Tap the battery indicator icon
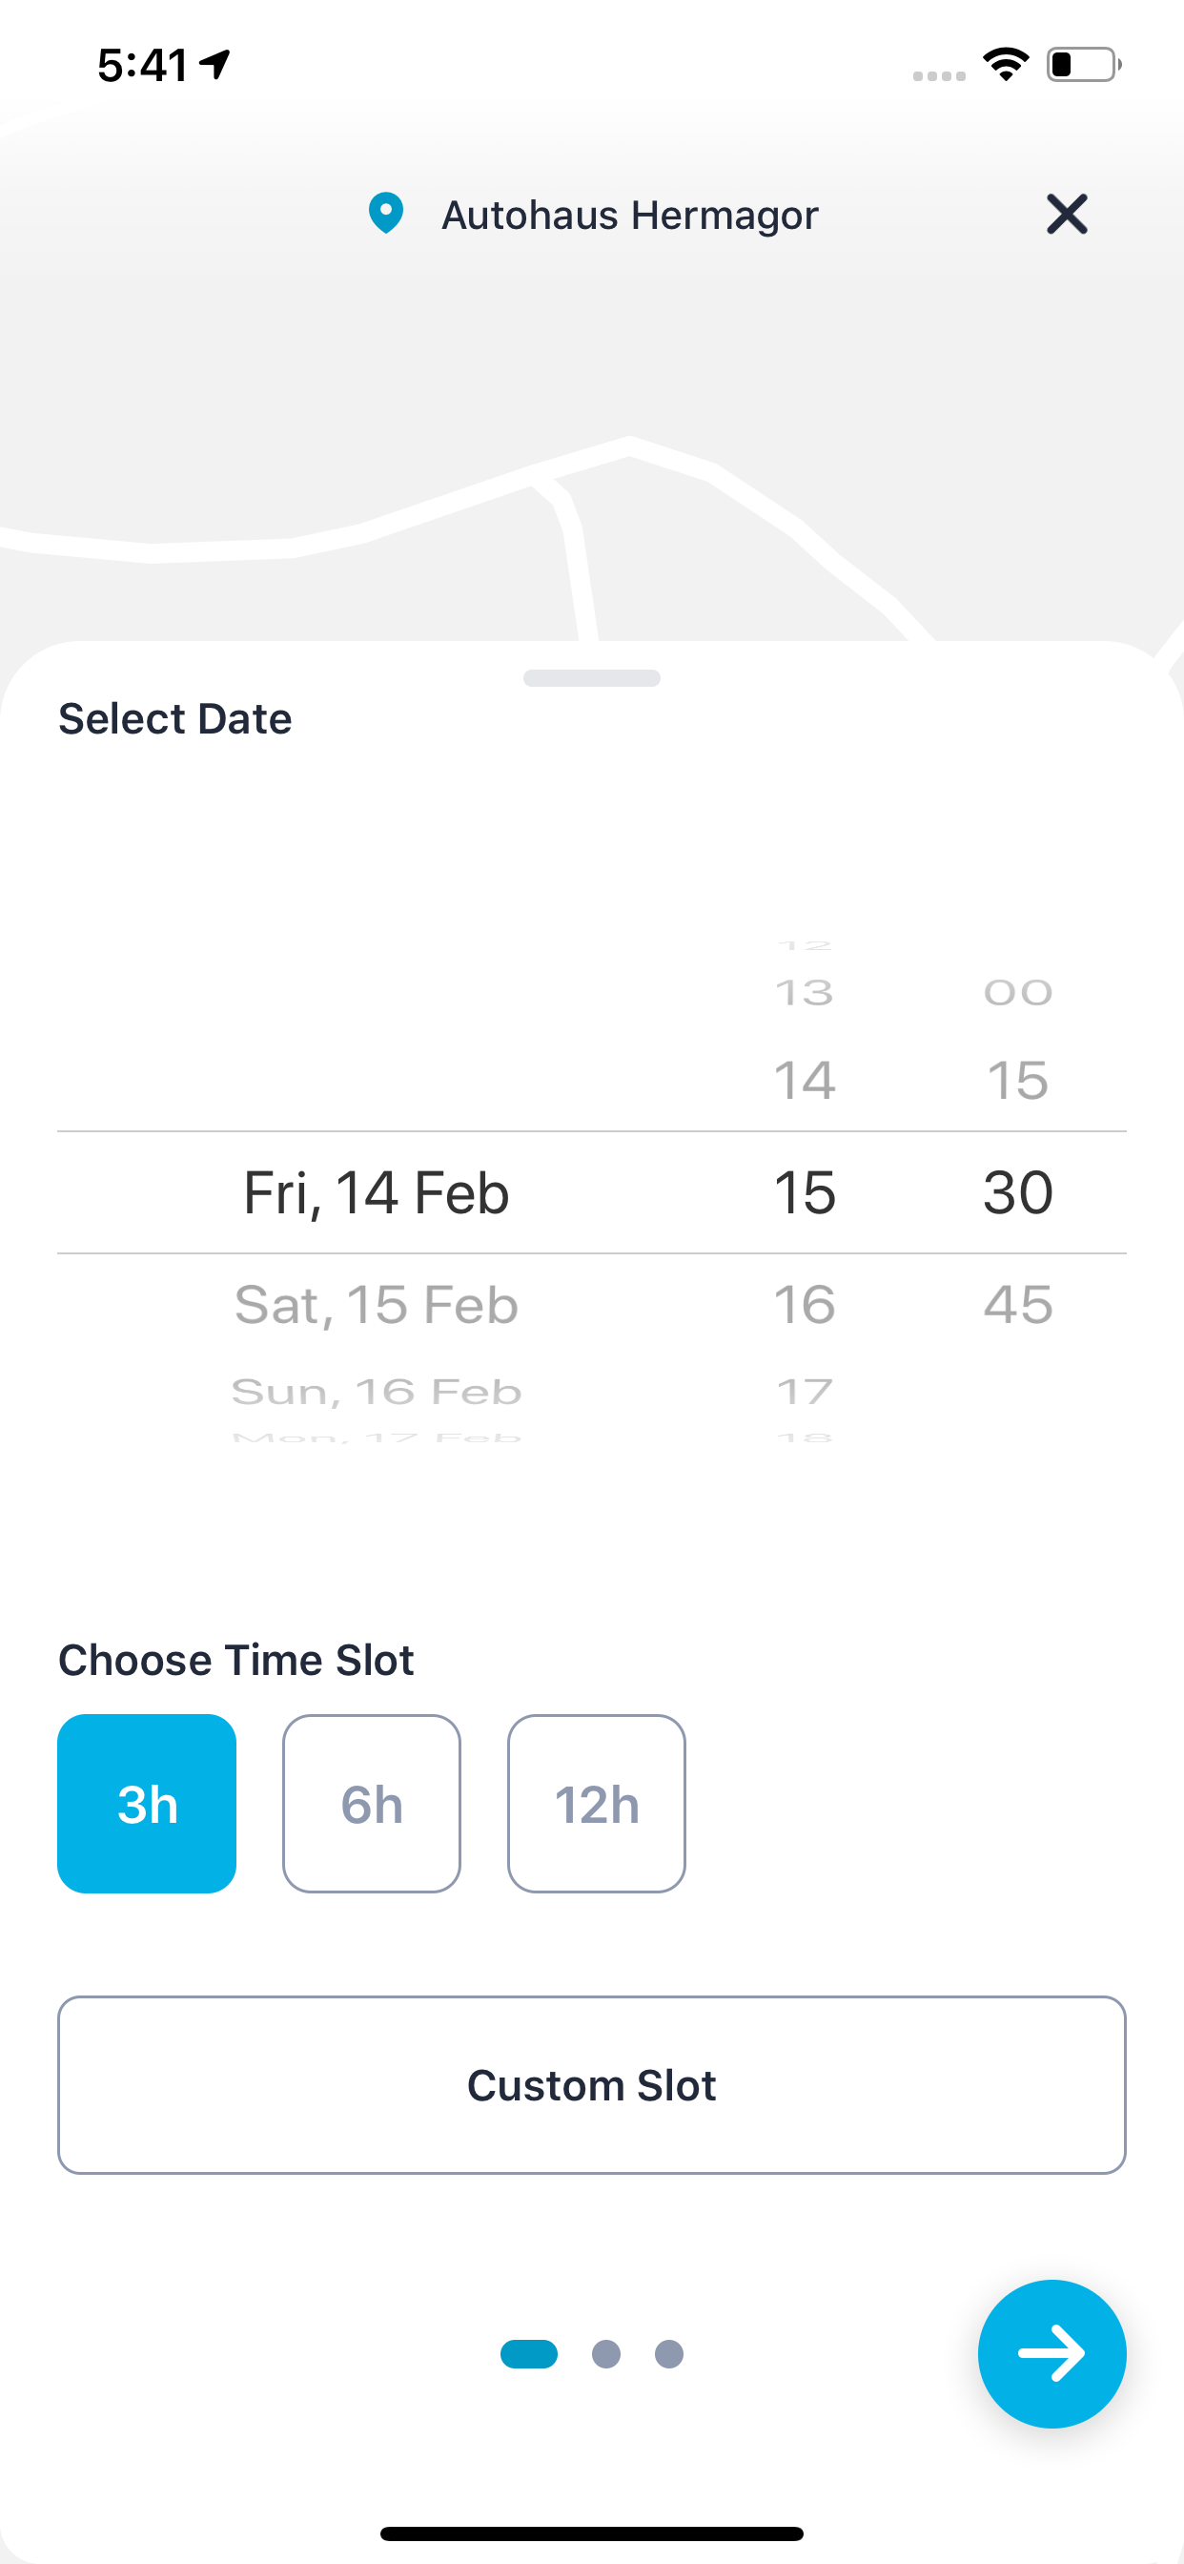The height and width of the screenshot is (2564, 1184). [x=1084, y=66]
